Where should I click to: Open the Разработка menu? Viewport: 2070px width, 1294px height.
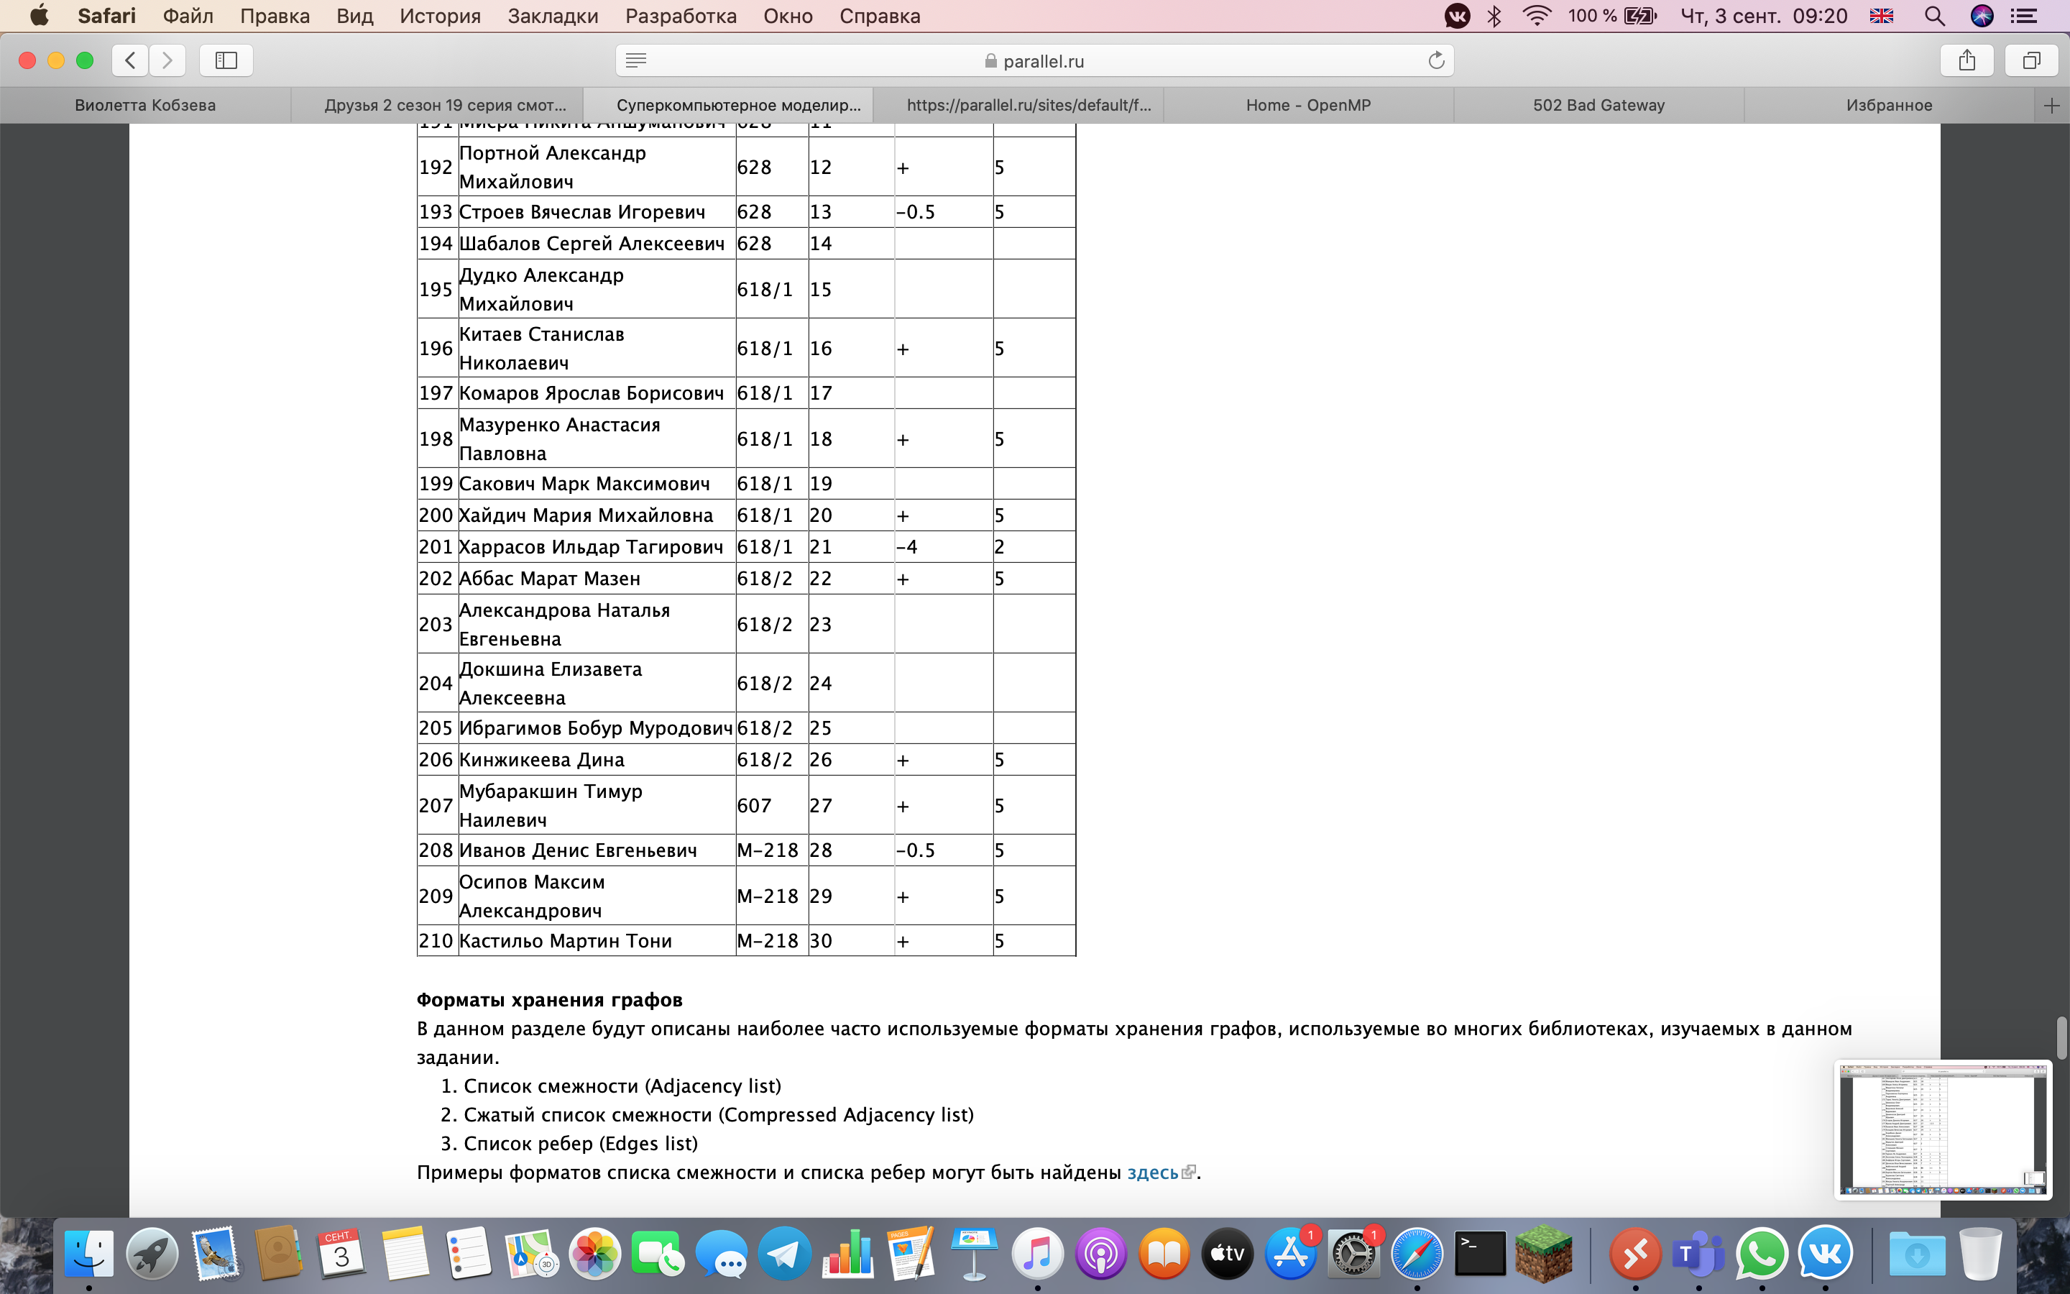click(x=681, y=15)
